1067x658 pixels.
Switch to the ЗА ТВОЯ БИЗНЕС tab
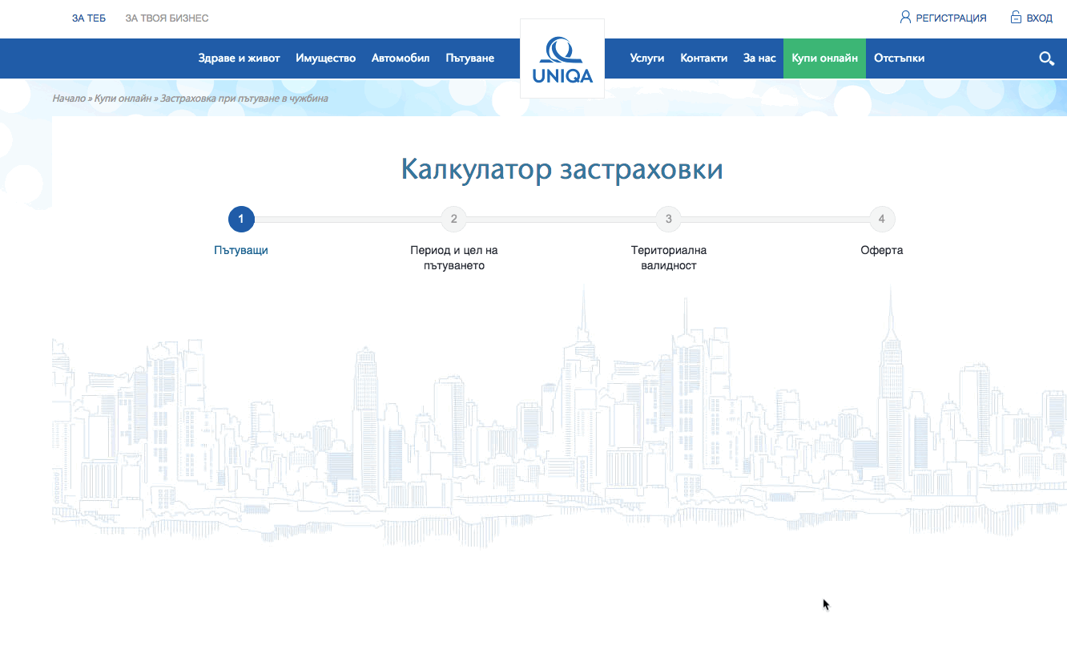coord(166,17)
